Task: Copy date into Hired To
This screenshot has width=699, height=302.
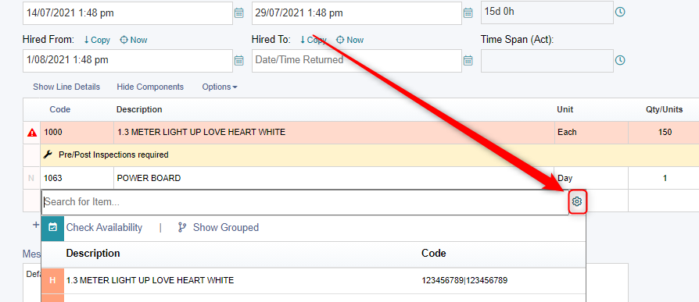Action: click(x=313, y=40)
